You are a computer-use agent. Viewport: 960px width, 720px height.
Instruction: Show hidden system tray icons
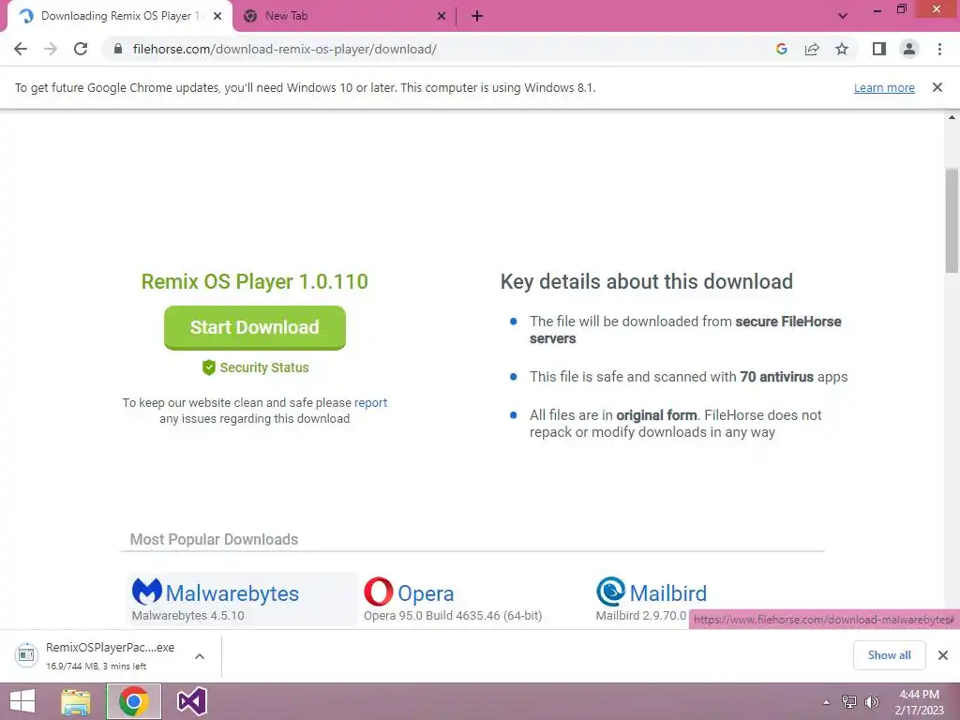click(x=826, y=702)
